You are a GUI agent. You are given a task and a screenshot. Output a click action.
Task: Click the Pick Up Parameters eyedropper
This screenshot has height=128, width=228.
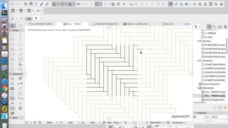click(42, 4)
